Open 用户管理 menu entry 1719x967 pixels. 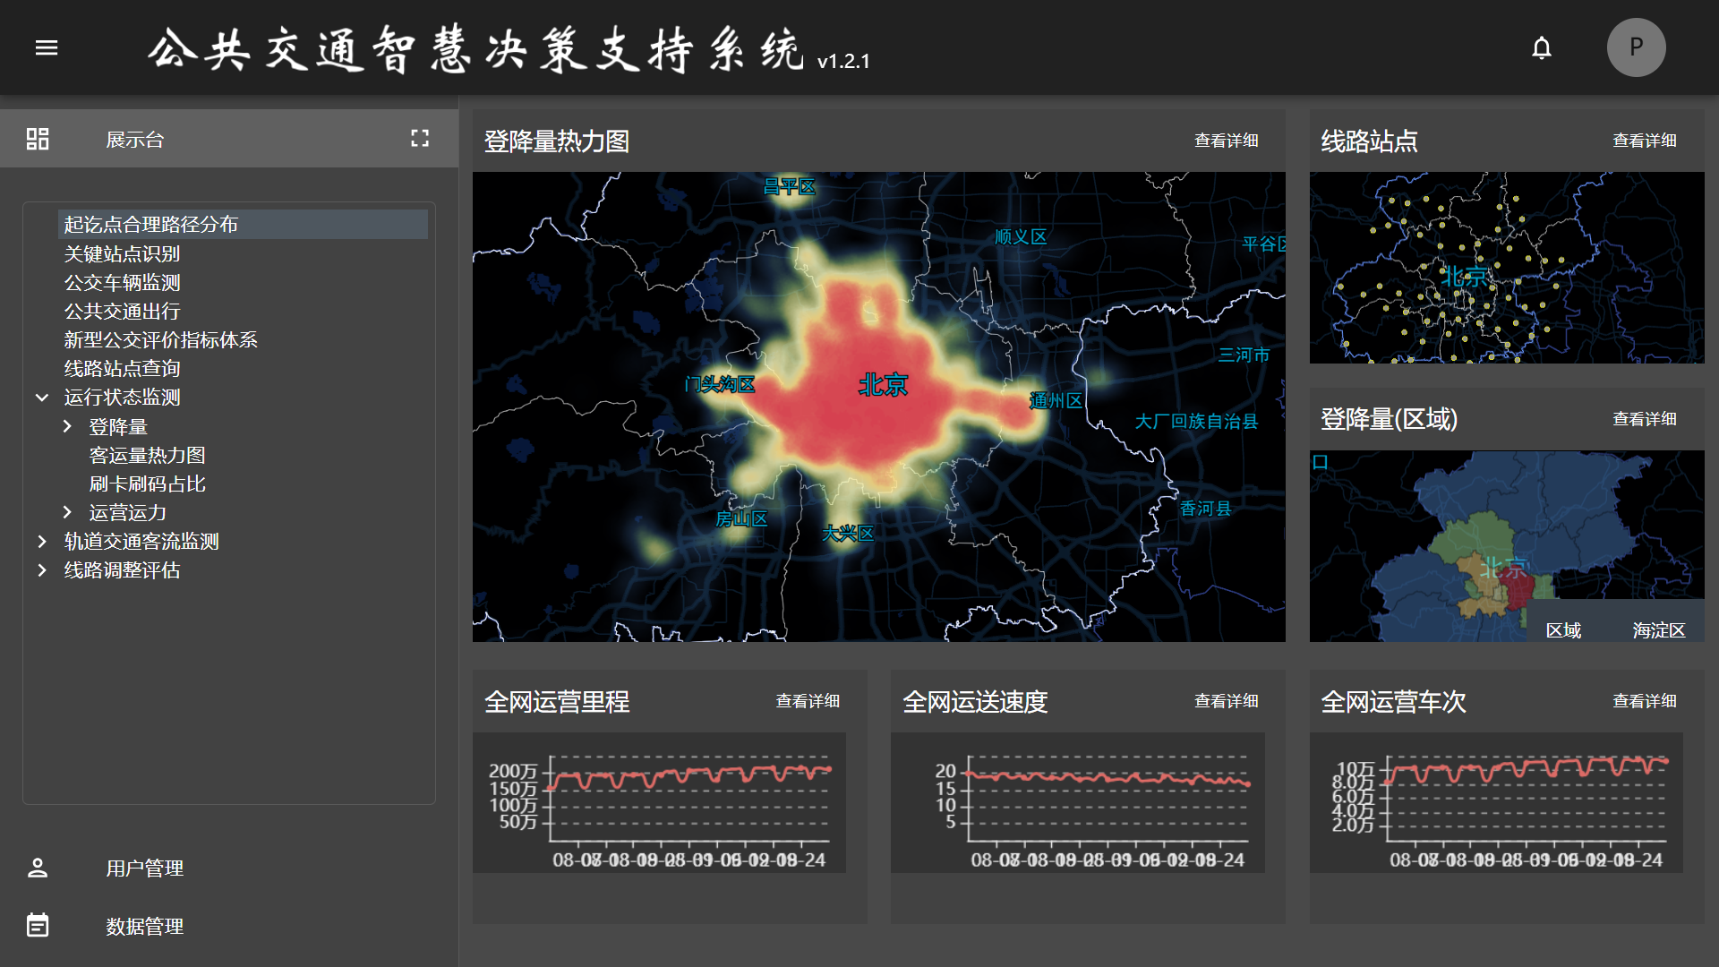[144, 869]
